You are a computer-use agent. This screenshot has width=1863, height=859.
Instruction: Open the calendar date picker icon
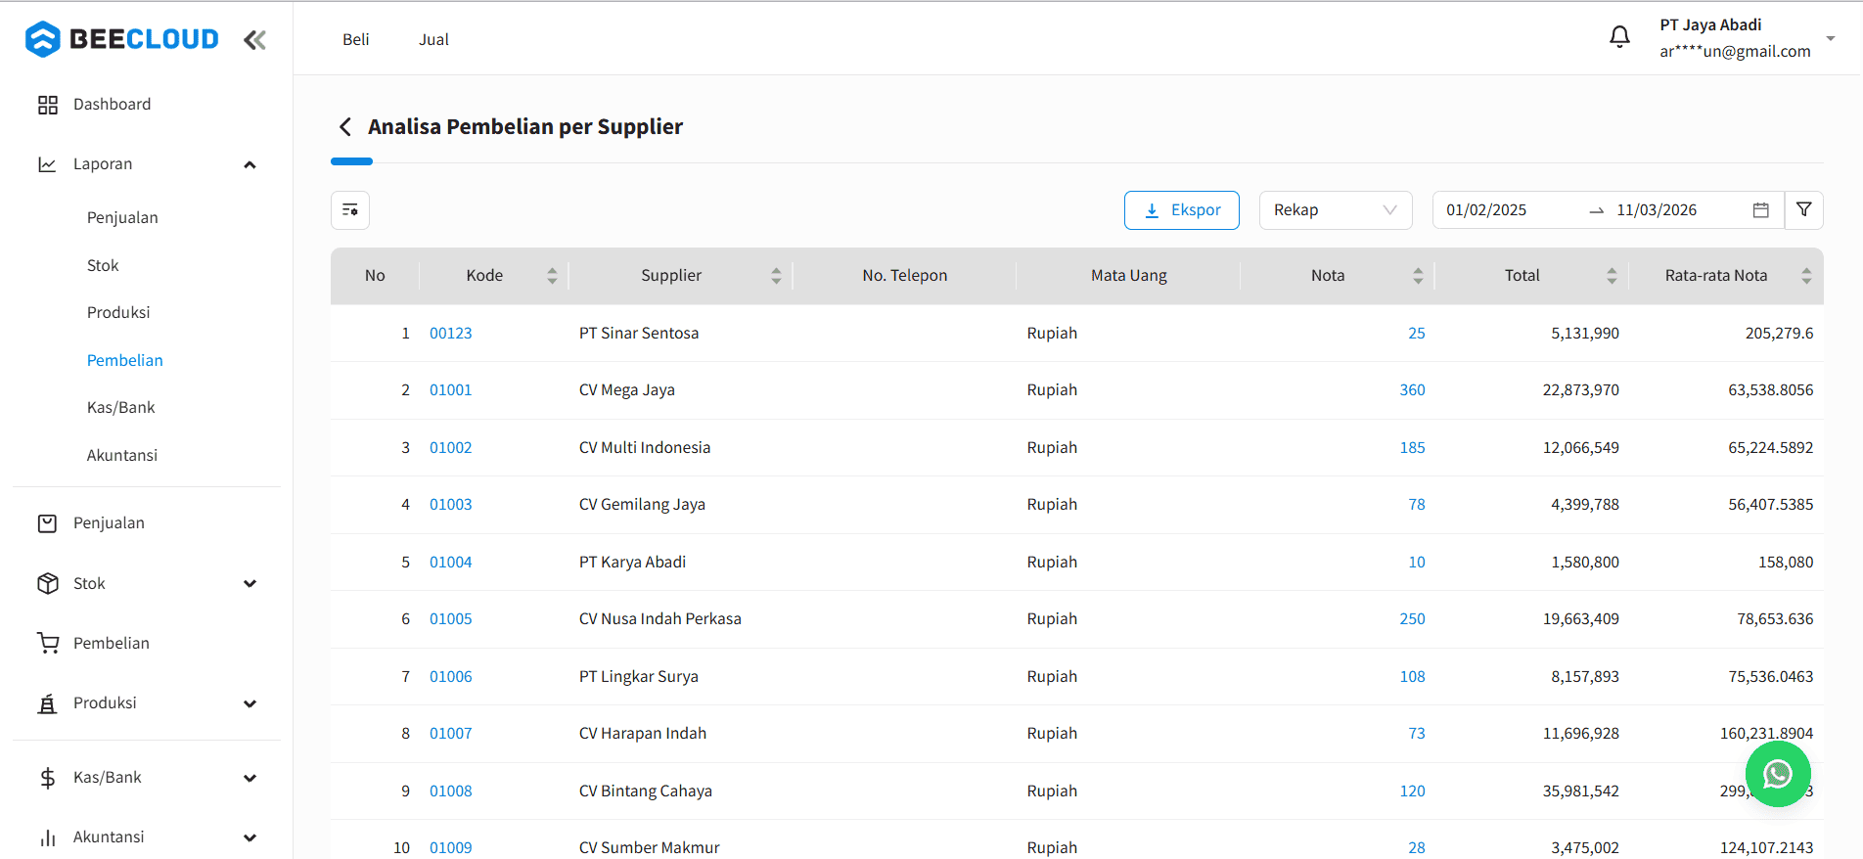point(1760,210)
